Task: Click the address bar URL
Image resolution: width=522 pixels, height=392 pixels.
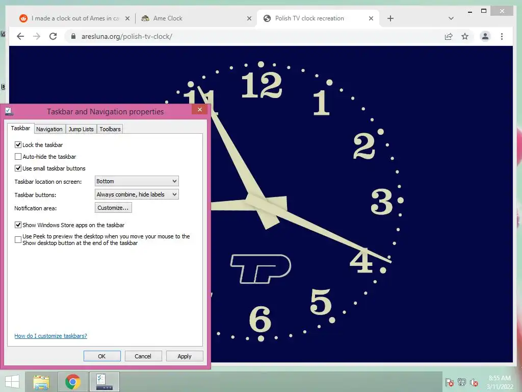Action: [x=126, y=36]
